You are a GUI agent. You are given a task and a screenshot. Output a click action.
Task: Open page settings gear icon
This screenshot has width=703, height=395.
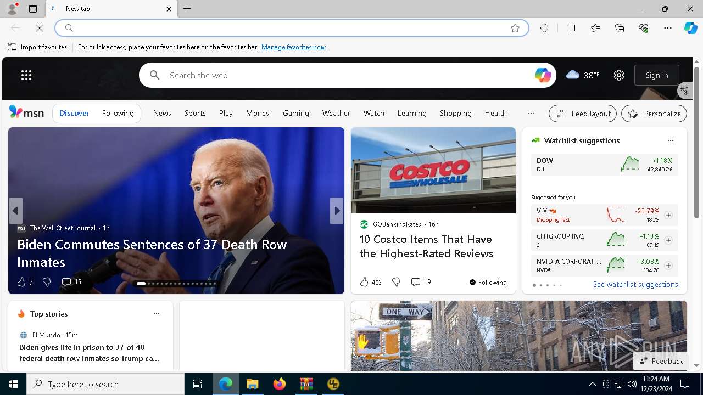tap(619, 75)
